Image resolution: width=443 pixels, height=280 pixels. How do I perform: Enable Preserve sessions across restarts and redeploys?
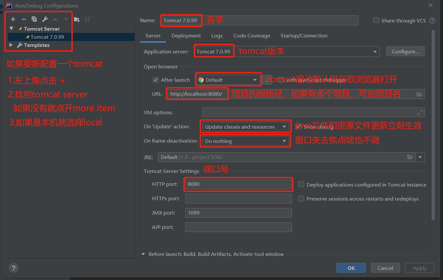tap(301, 199)
